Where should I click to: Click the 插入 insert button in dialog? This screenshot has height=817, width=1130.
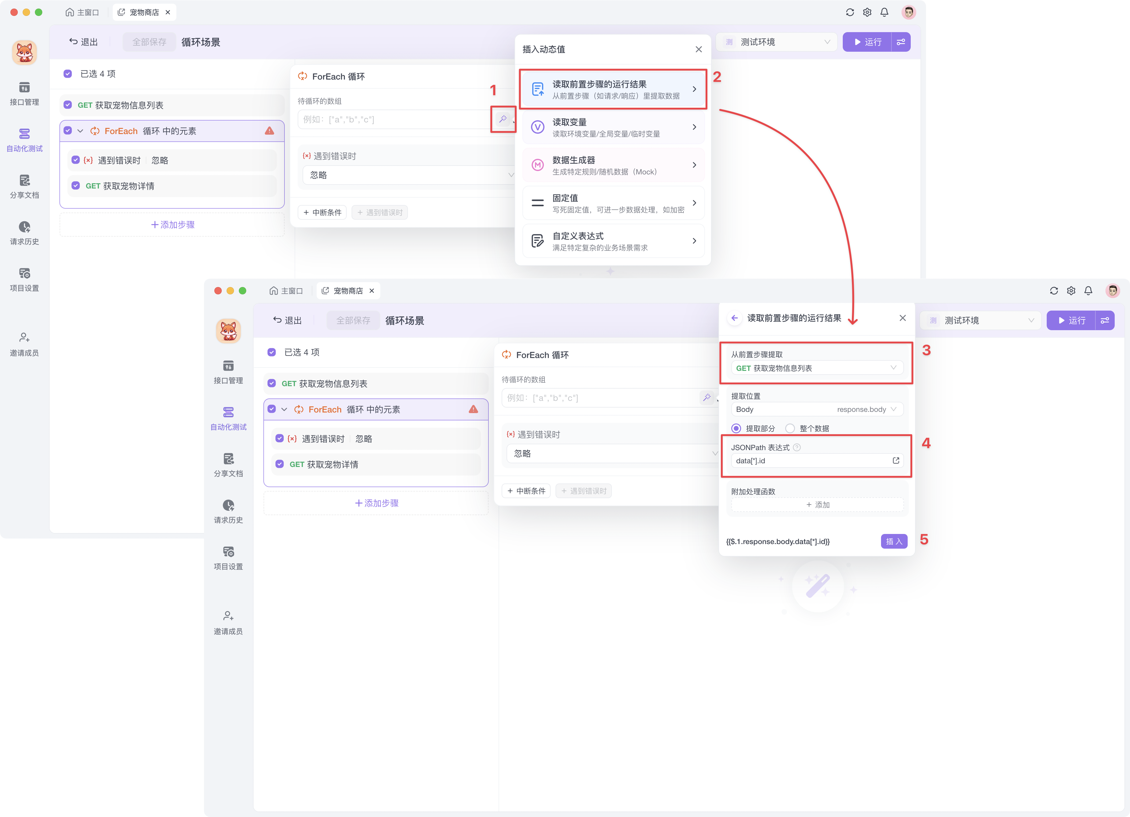894,541
